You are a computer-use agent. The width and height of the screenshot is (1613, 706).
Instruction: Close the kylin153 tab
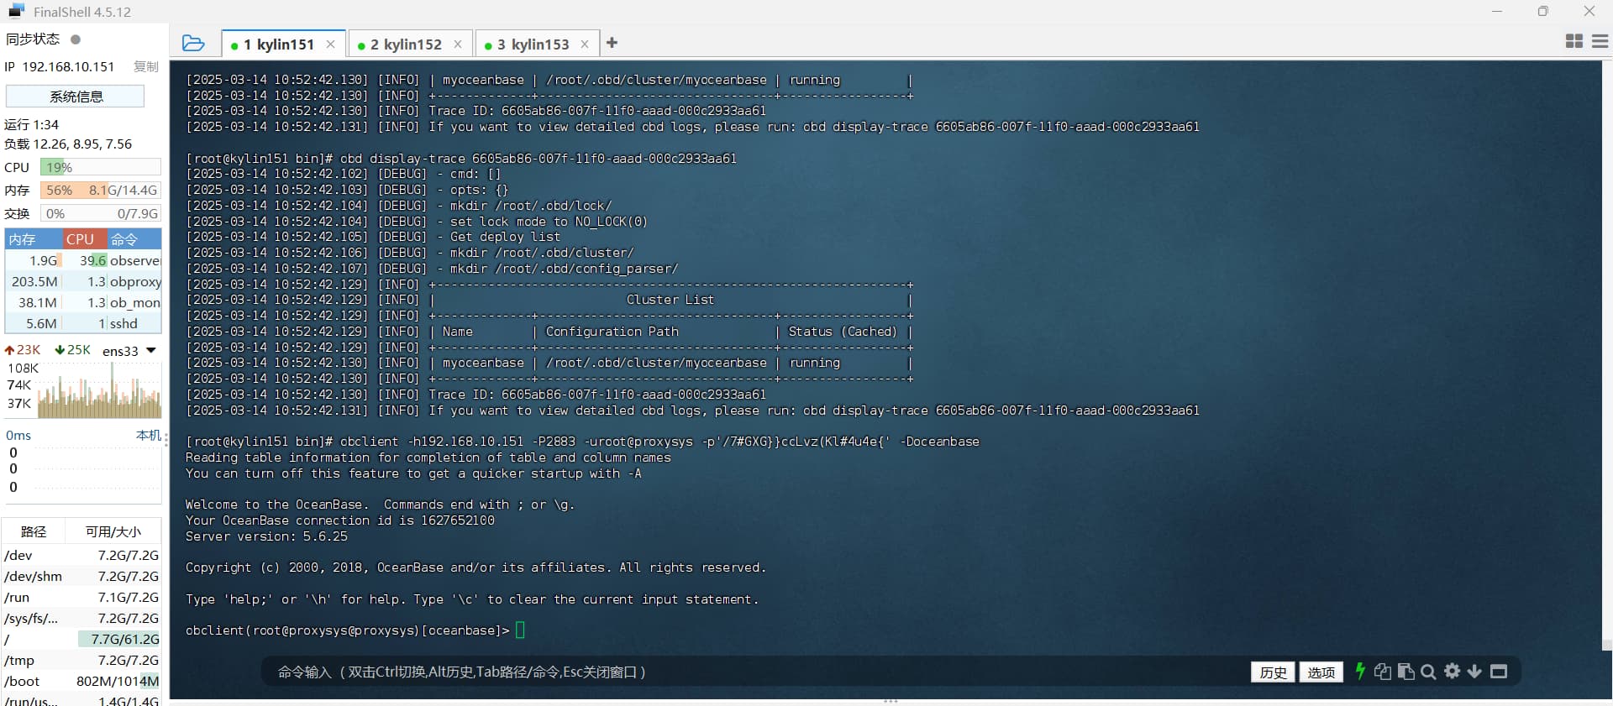pyautogui.click(x=585, y=44)
